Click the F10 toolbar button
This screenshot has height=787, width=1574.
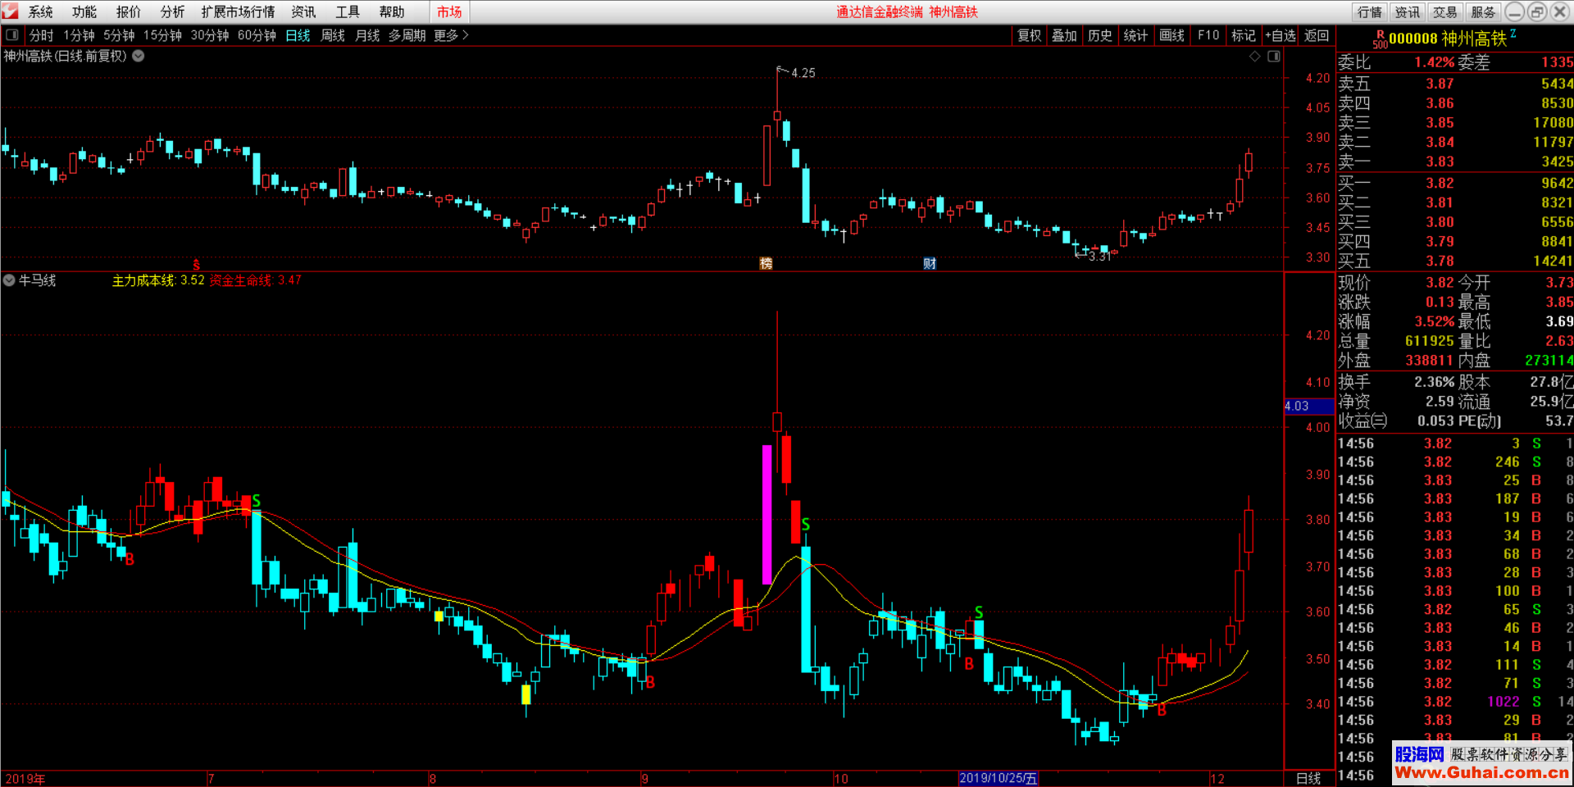point(1208,35)
